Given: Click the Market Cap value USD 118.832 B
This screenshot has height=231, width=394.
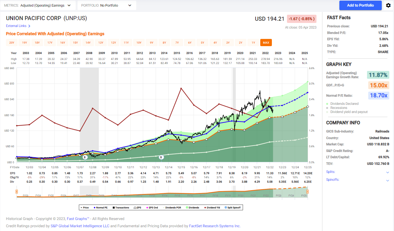Looking at the screenshot, I should pyautogui.click(x=378, y=144).
